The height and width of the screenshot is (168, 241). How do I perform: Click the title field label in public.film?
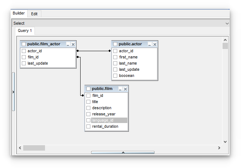[95, 102]
